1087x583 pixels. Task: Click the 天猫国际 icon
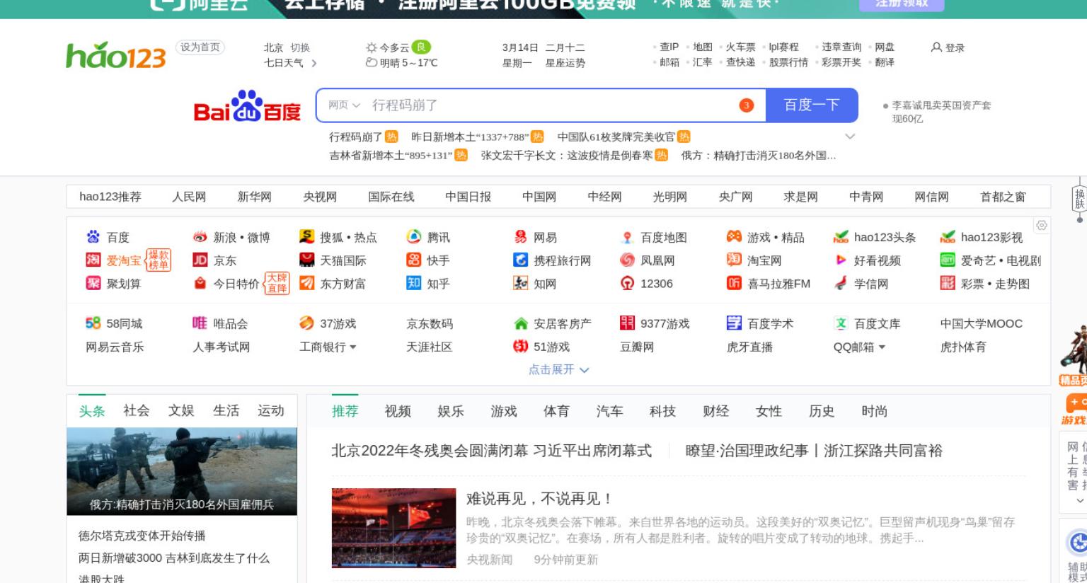tap(306, 260)
